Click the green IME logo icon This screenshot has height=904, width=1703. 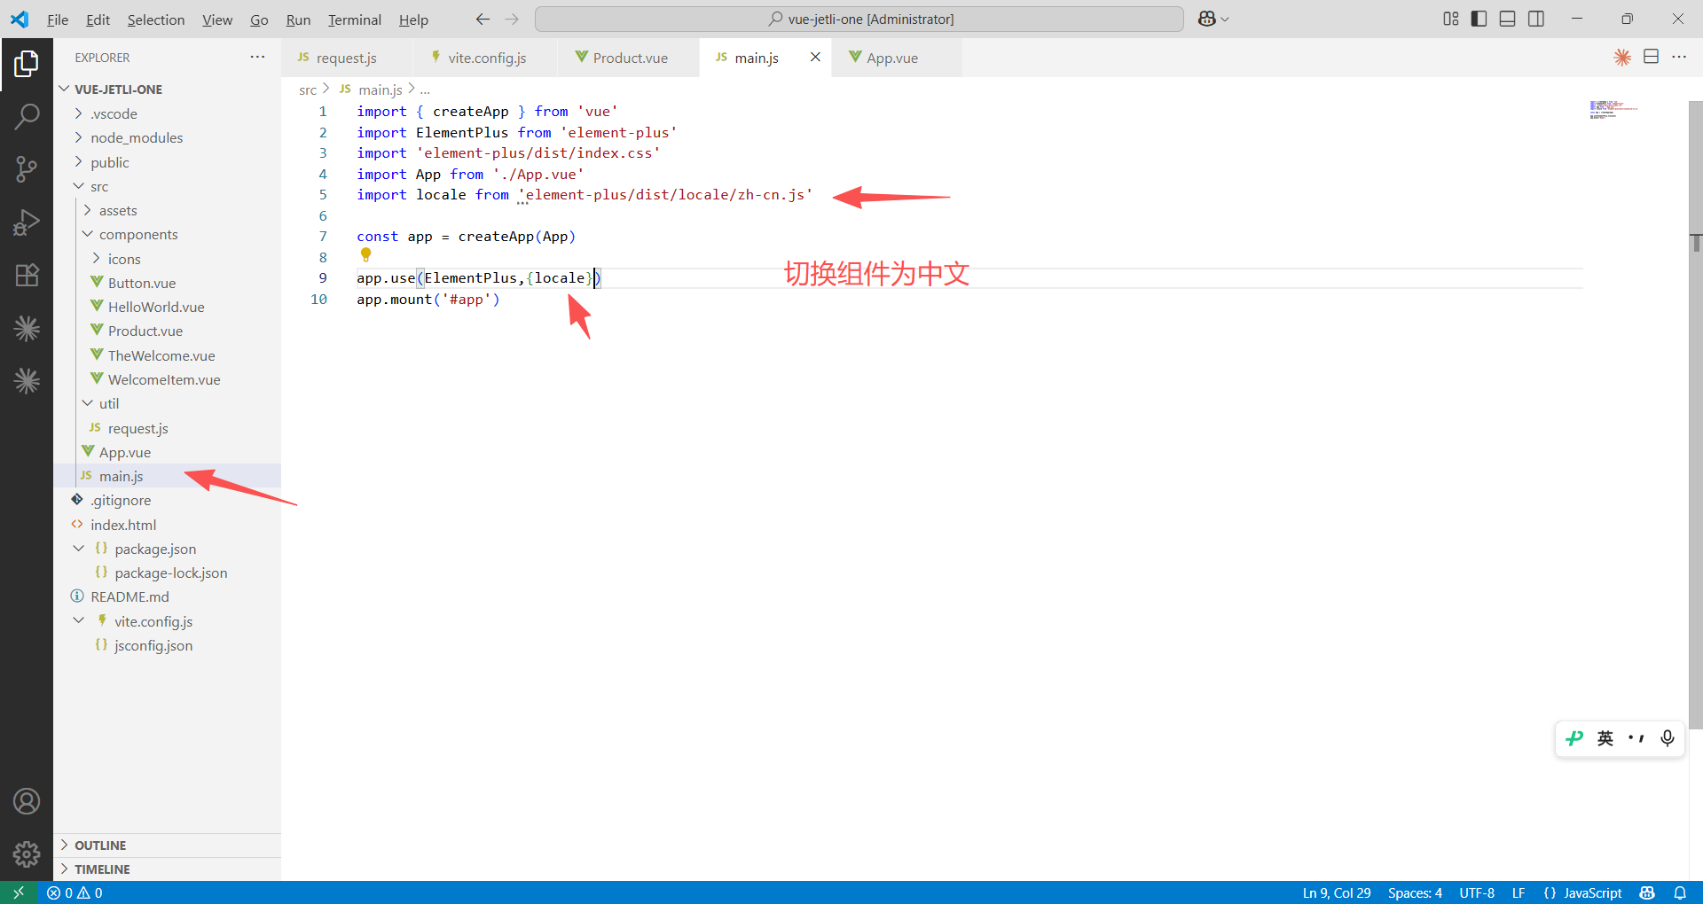(x=1574, y=738)
